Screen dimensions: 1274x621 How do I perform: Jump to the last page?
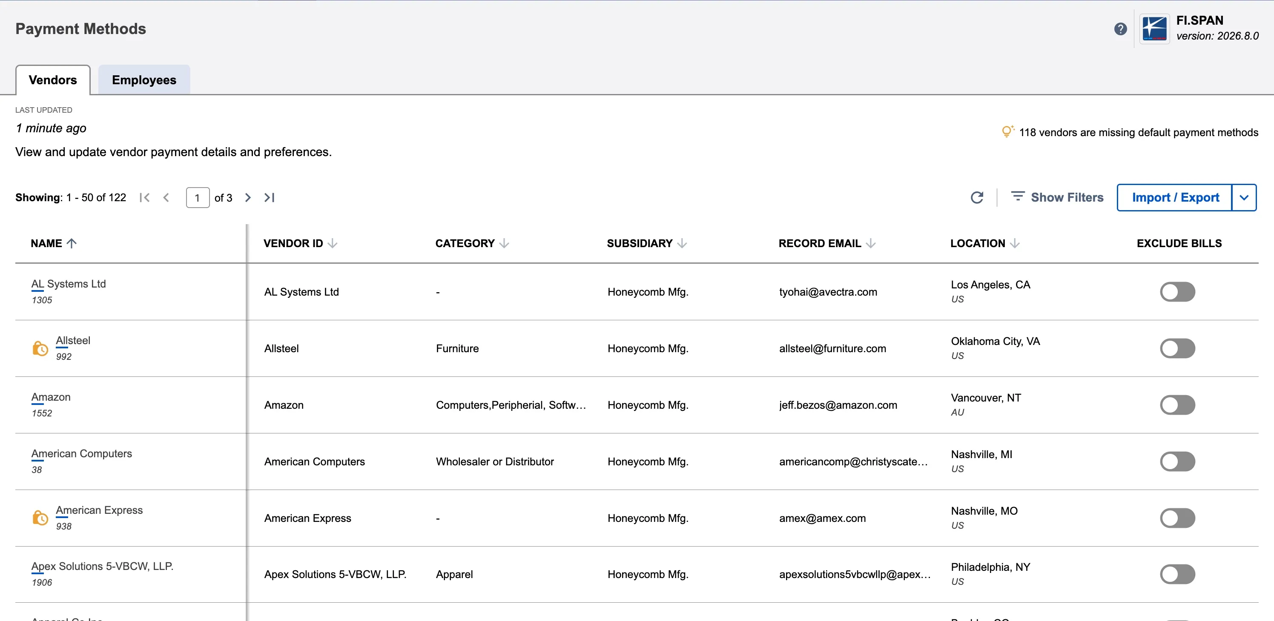269,198
